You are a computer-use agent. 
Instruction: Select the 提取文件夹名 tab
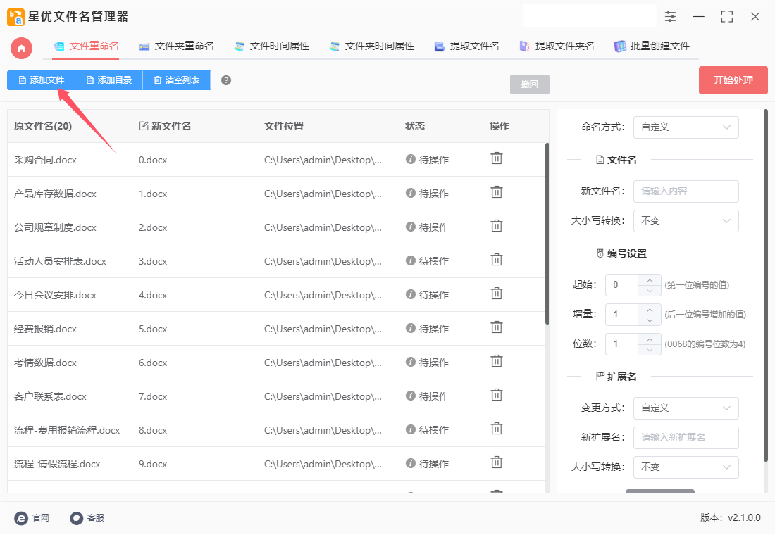557,46
